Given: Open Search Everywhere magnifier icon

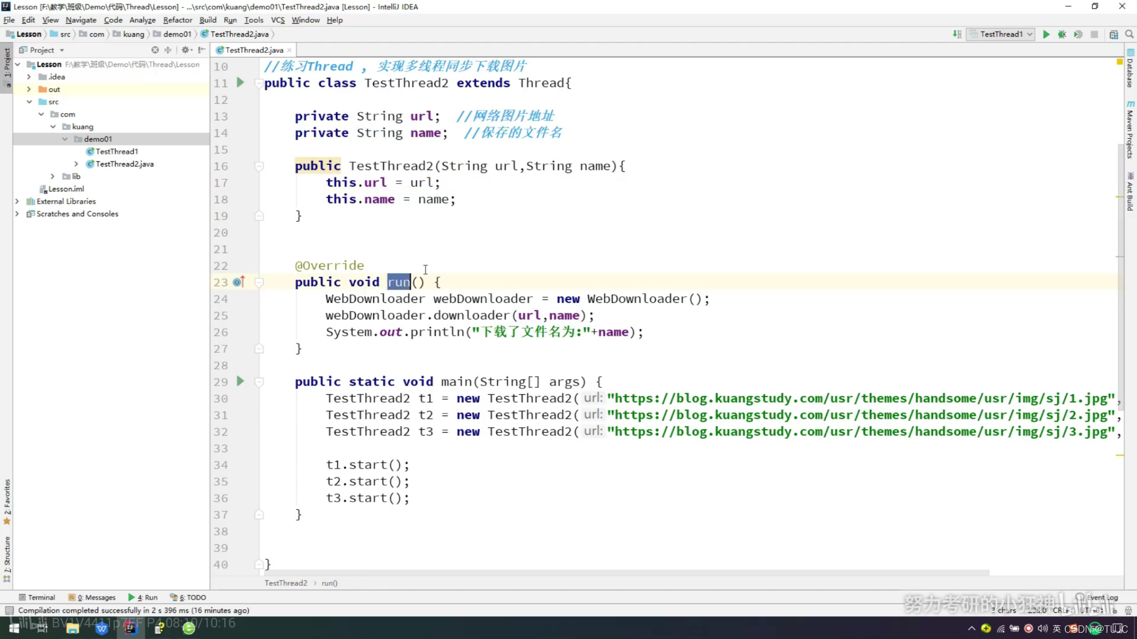Looking at the screenshot, I should (x=1129, y=34).
